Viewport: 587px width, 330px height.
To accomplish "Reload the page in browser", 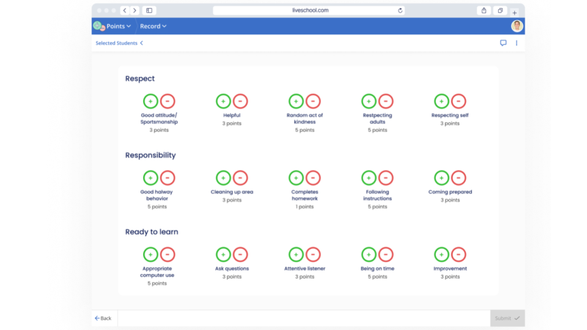I will [x=400, y=10].
